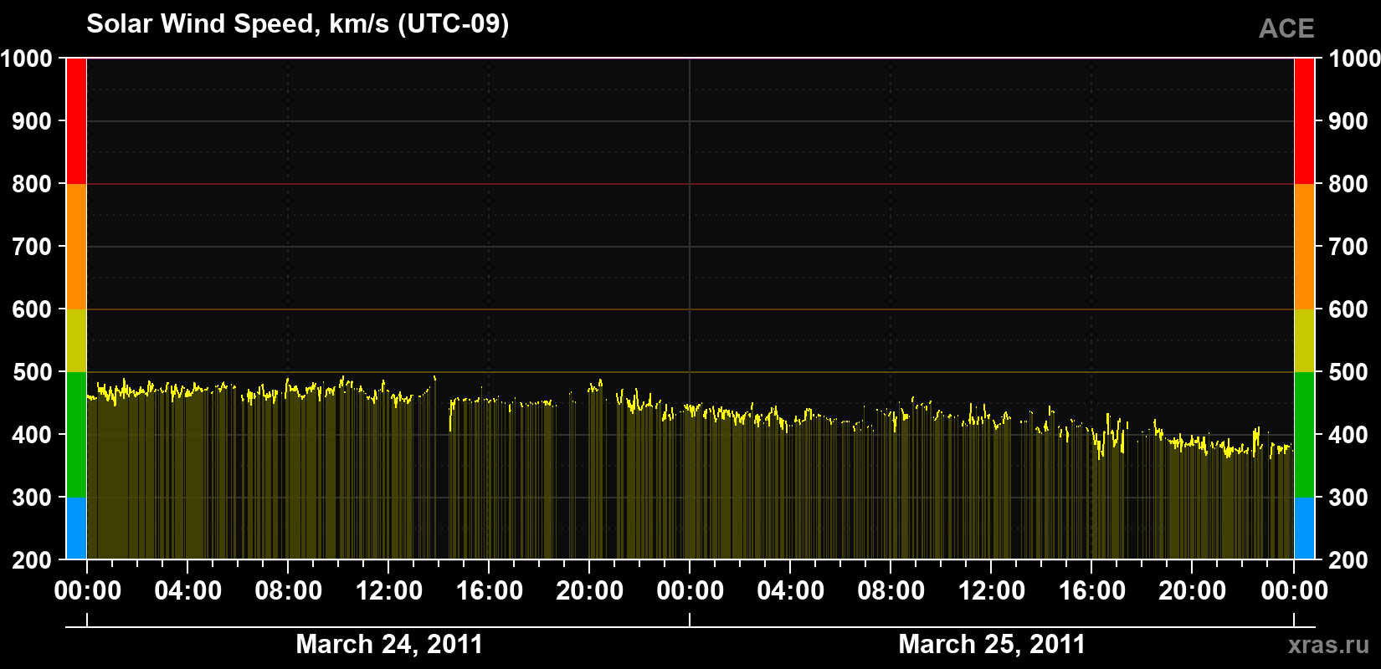Image resolution: width=1381 pixels, height=669 pixels.
Task: Click the yellow band on the right scale
Action: 1305,340
